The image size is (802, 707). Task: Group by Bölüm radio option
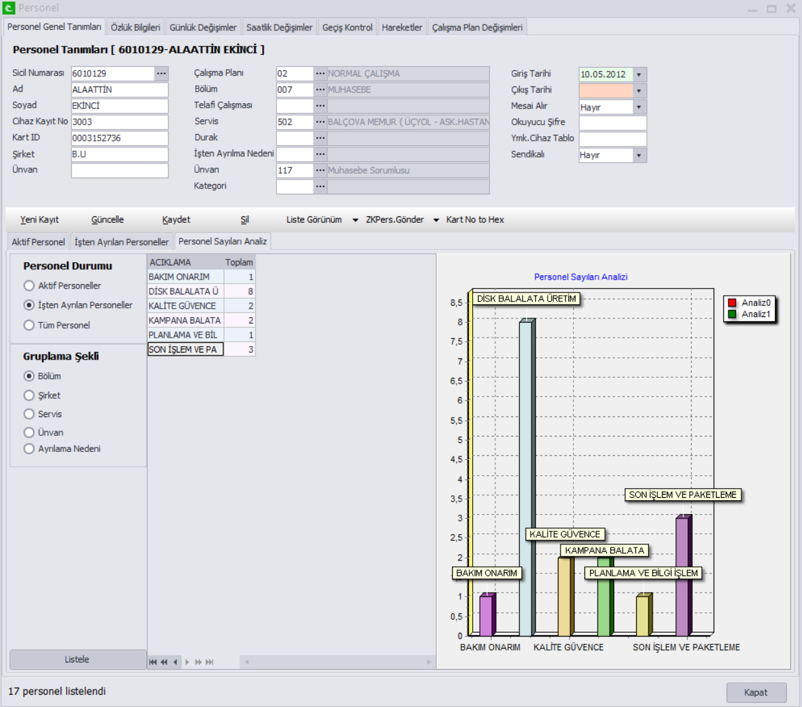pyautogui.click(x=29, y=376)
